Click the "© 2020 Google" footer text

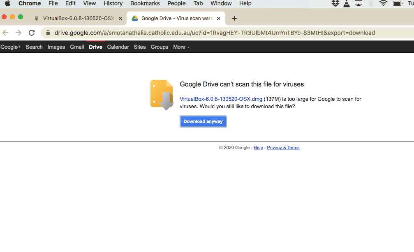coord(234,148)
